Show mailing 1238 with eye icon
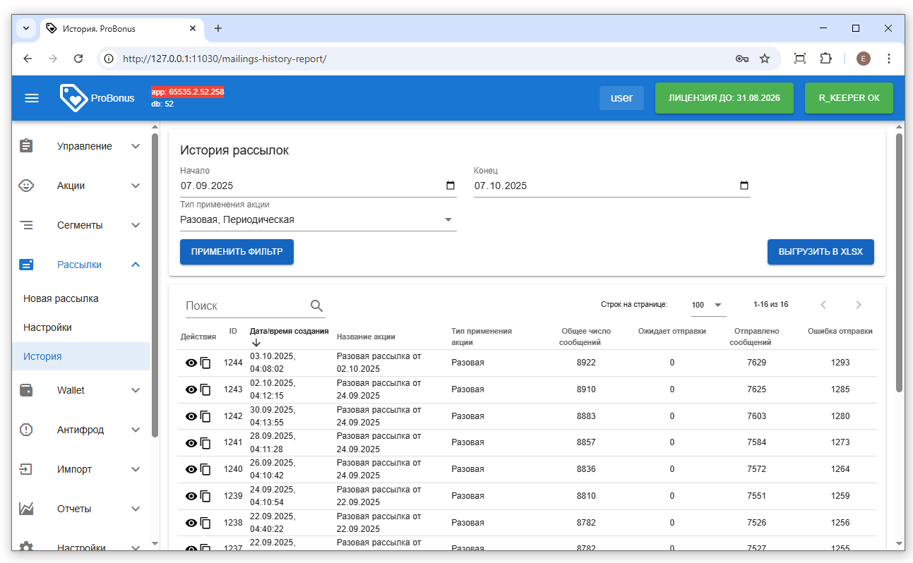 pyautogui.click(x=191, y=523)
